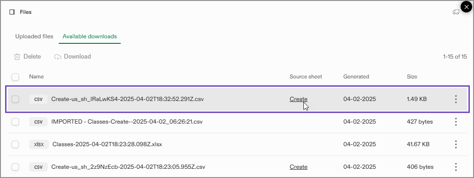Image resolution: width=474 pixels, height=178 pixels.
Task: Check the box for Create-us_sh_IRaLwKS4 csv file
Action: 15,99
